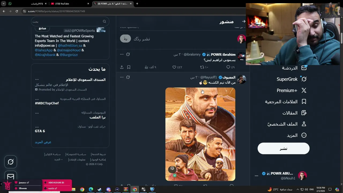Open Microsoft Edge from the taskbar
343x193 pixels.
[91, 190]
